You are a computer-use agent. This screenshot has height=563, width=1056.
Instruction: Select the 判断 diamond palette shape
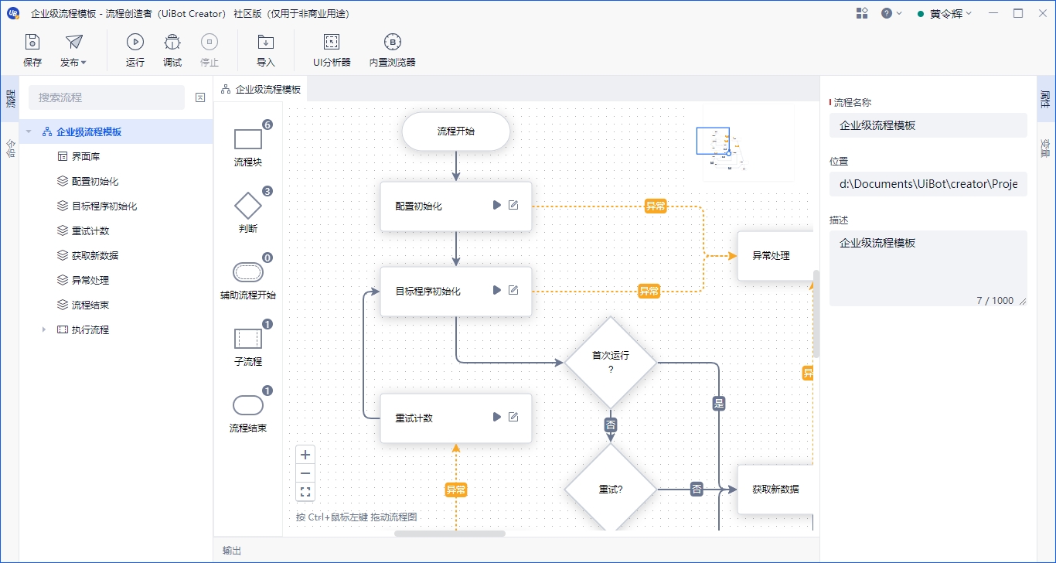(x=248, y=206)
